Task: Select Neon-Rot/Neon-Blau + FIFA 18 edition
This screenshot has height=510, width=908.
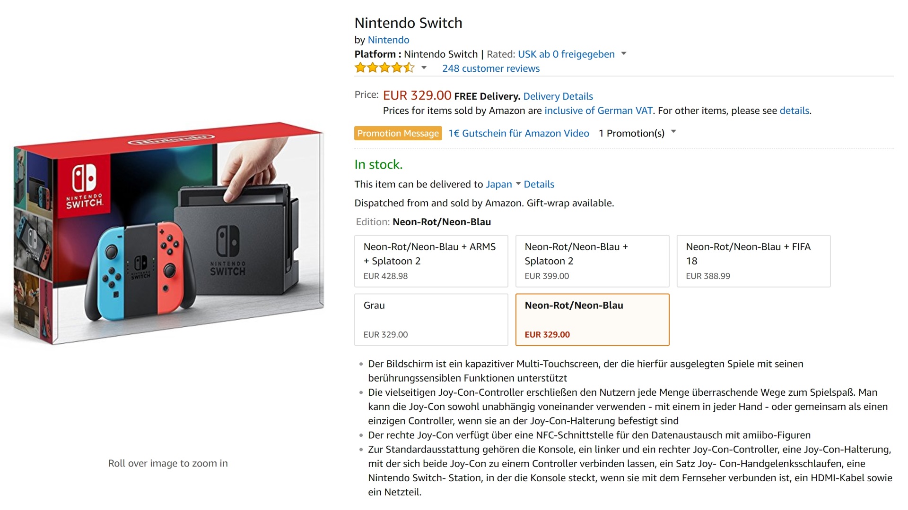Action: (x=753, y=261)
